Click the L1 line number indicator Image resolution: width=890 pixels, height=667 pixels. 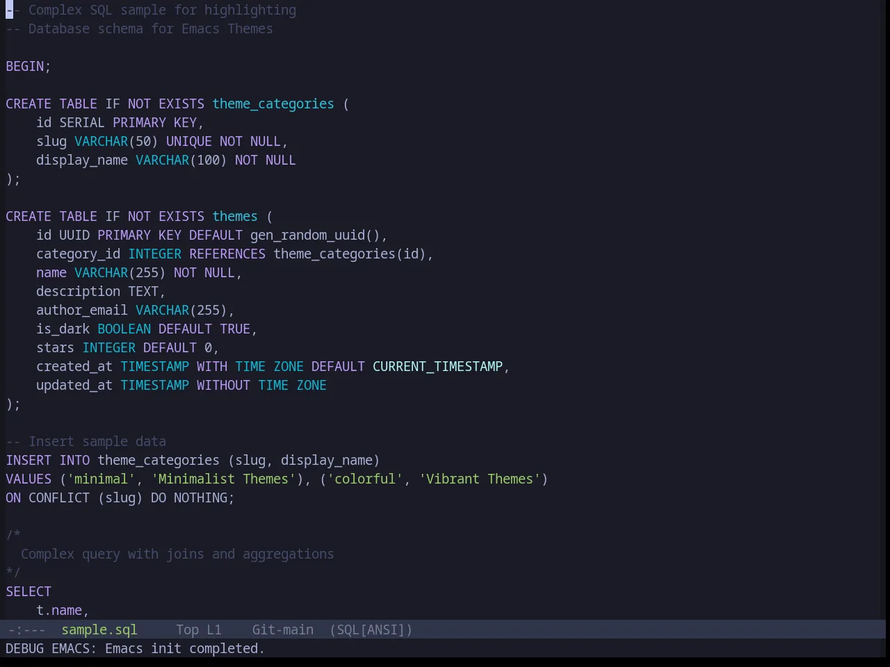point(213,629)
